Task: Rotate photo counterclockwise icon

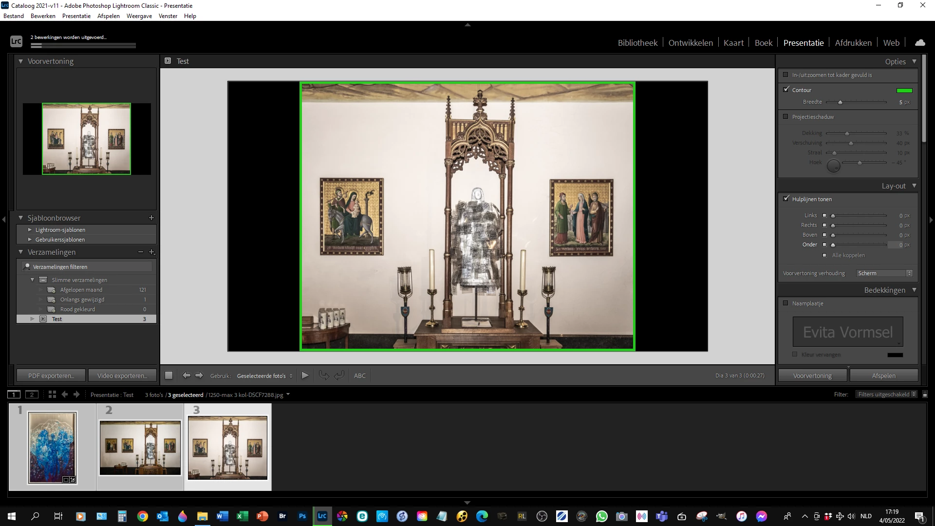Action: [x=324, y=376]
